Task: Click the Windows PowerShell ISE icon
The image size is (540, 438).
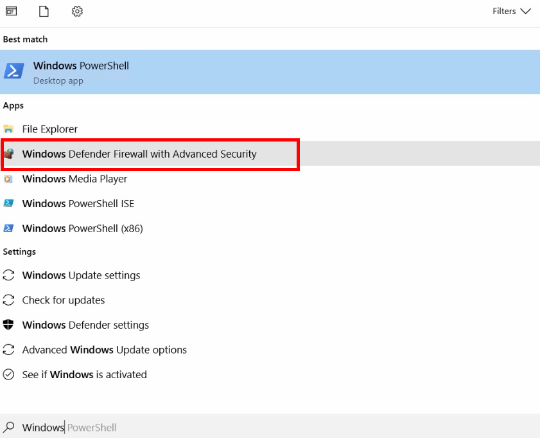Action: tap(8, 203)
